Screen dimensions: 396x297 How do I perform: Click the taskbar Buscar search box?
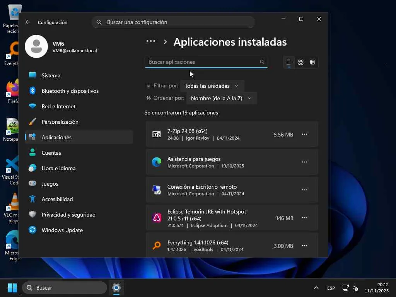click(x=65, y=288)
